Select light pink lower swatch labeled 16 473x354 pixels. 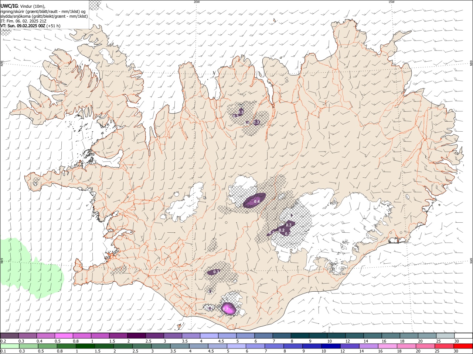click(388, 346)
